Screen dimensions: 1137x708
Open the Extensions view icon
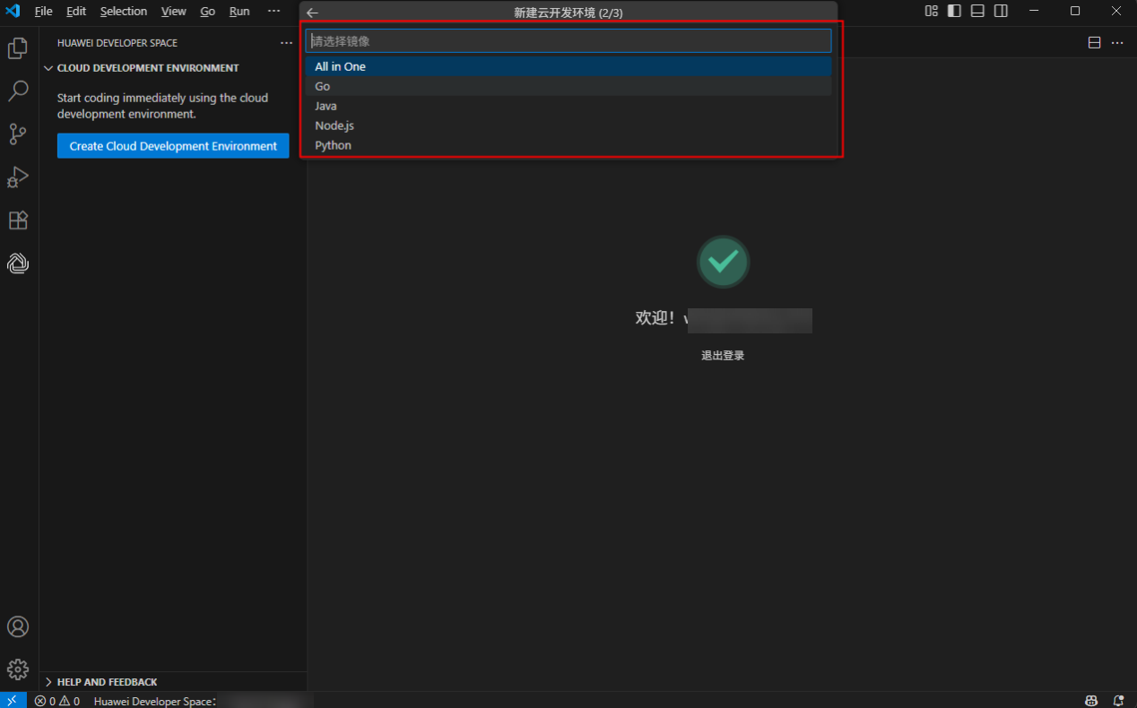tap(18, 220)
